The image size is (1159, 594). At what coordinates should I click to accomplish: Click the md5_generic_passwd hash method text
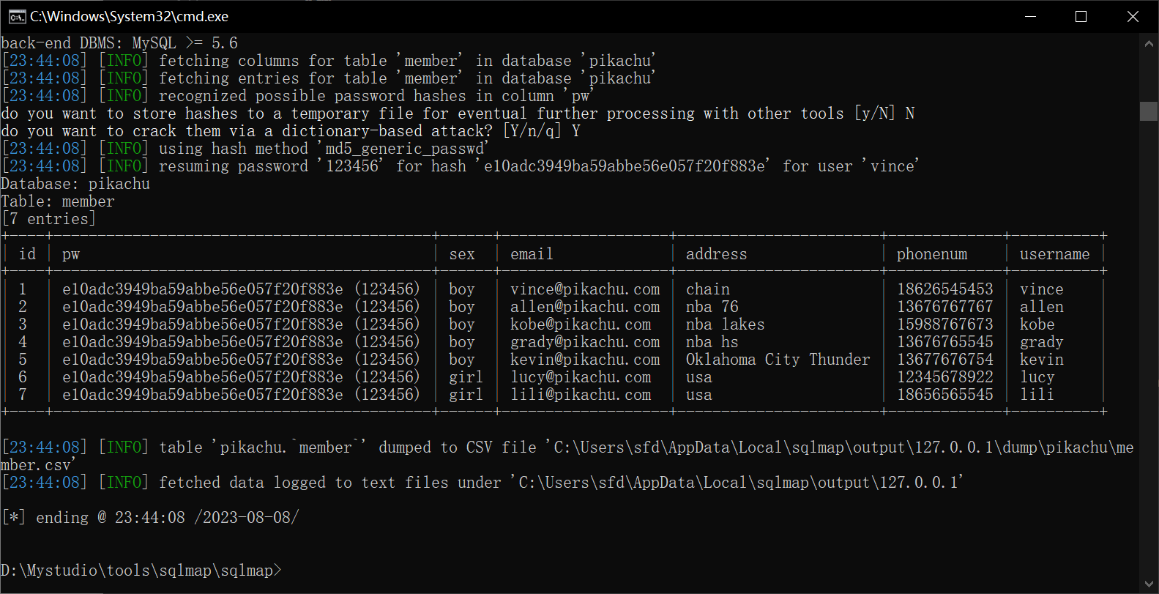pos(404,149)
